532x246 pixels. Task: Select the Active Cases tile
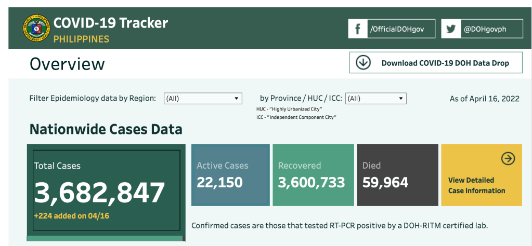pyautogui.click(x=230, y=175)
